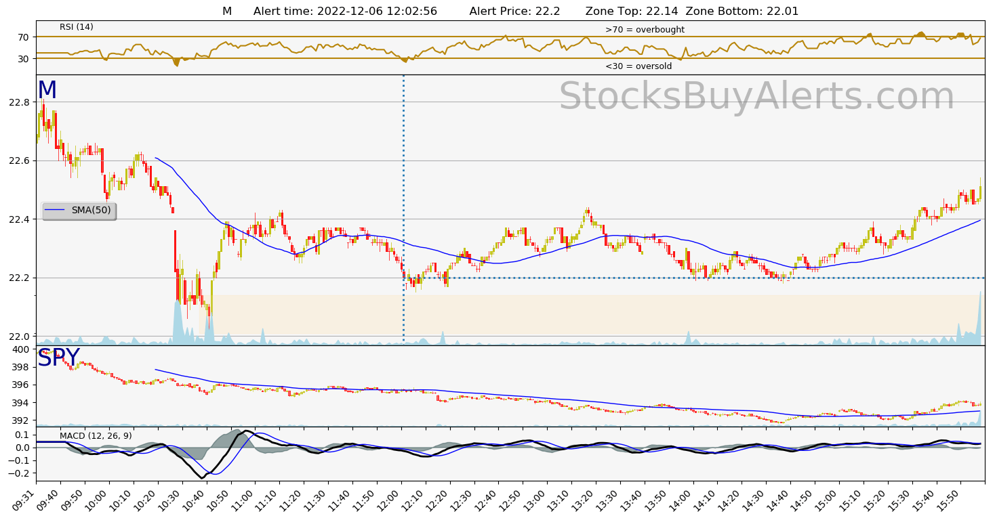
Task: Click the large volume spike near 10:30
Action: [x=178, y=322]
